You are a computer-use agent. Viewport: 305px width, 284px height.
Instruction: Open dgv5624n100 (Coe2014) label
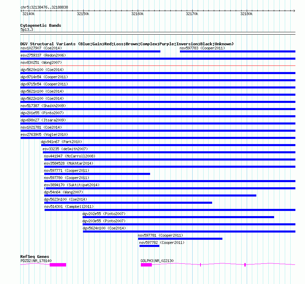(104, 228)
